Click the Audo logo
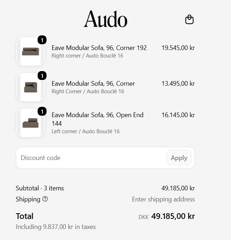The image size is (231, 240). [x=106, y=19]
